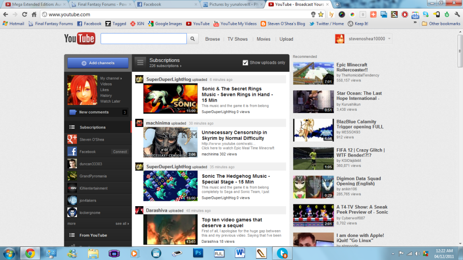
Task: Click the profile avatar image in sidebar
Action: point(82,90)
